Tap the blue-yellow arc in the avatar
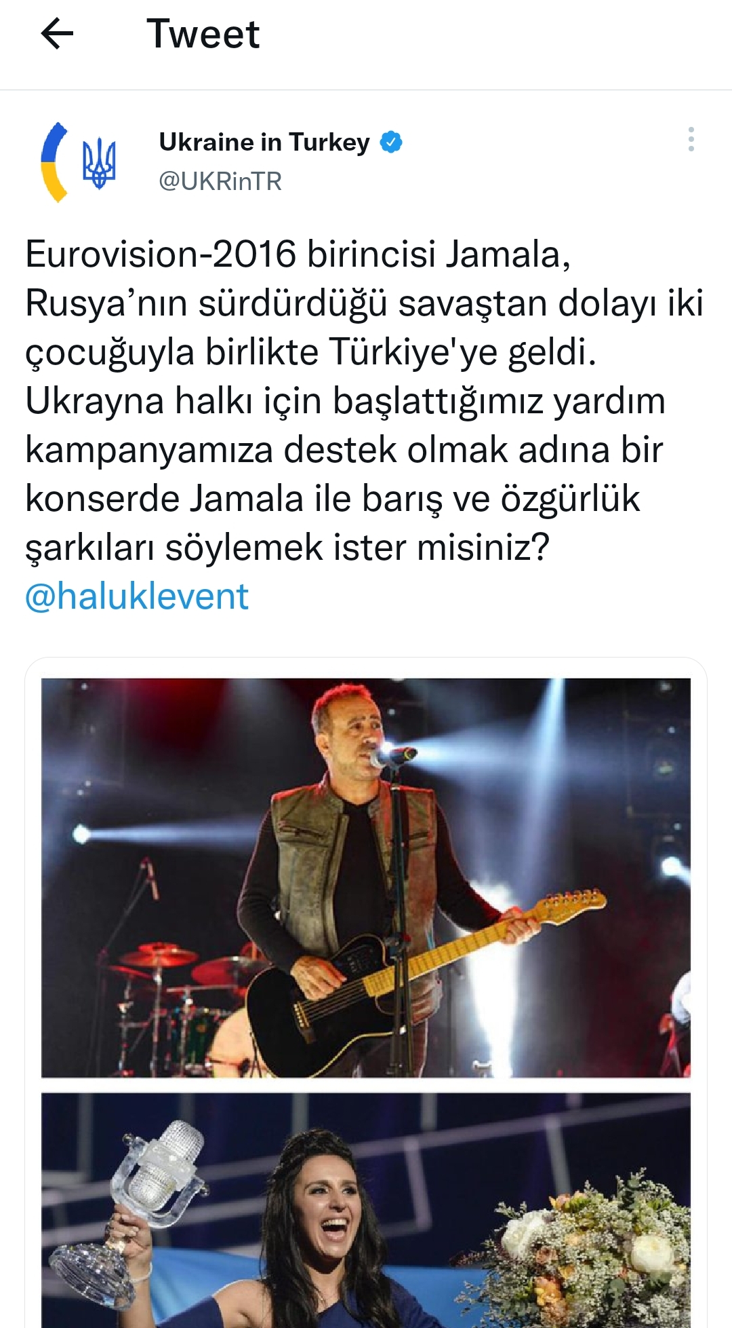The width and height of the screenshot is (732, 1328). point(54,163)
